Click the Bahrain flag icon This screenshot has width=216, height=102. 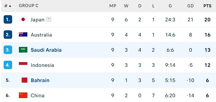click(23, 80)
